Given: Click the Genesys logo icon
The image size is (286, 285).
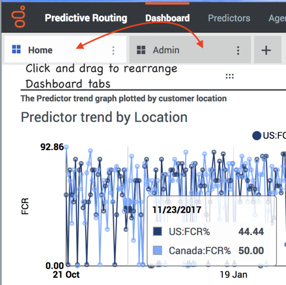Looking at the screenshot, I should [19, 19].
